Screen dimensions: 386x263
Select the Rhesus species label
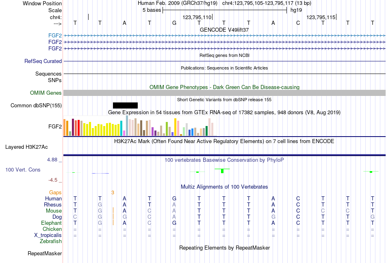coord(53,204)
